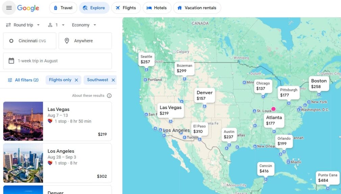The image size is (341, 194).
Task: Open the Vacation rentals tab
Action: click(197, 8)
